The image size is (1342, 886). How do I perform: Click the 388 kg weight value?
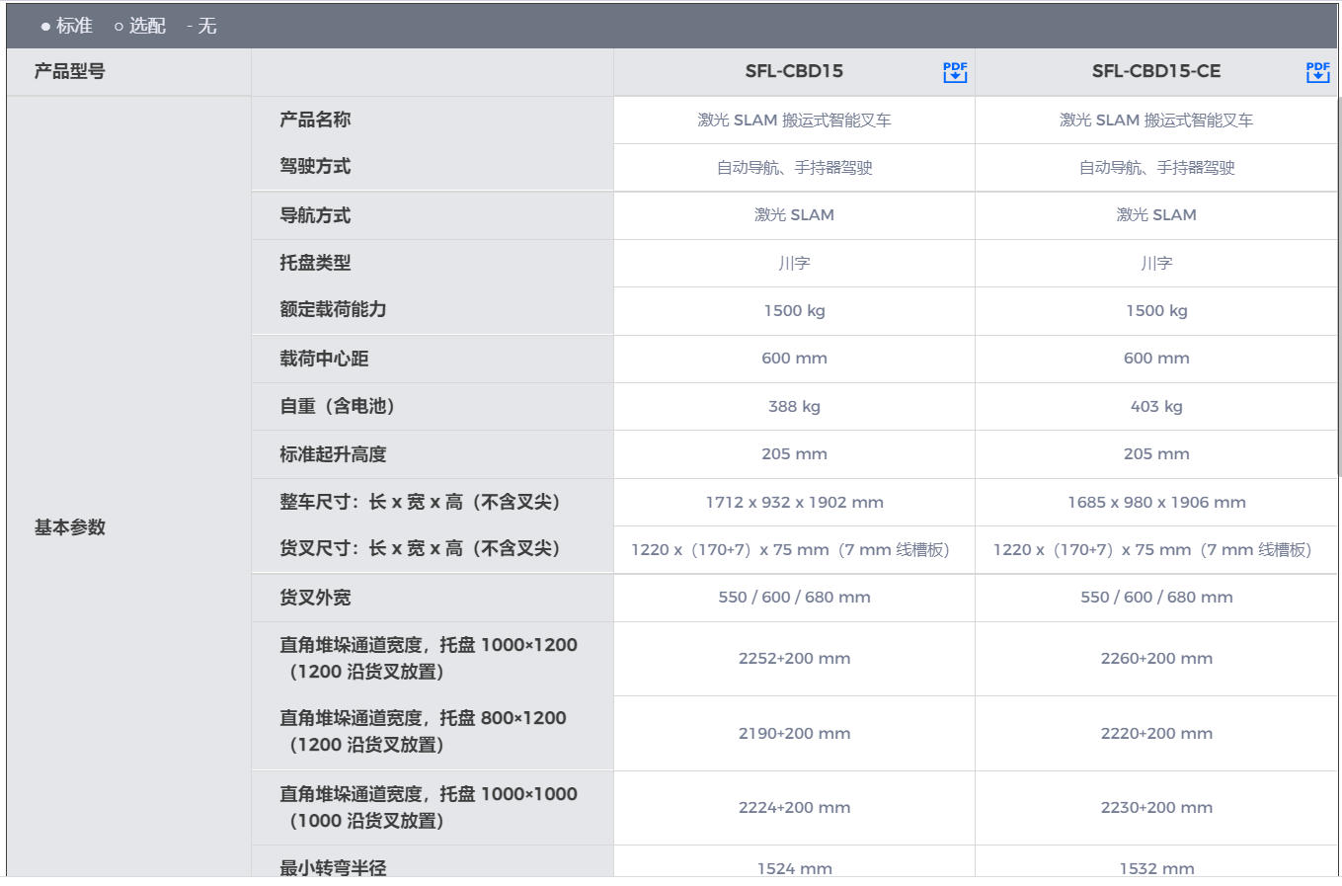tap(794, 406)
